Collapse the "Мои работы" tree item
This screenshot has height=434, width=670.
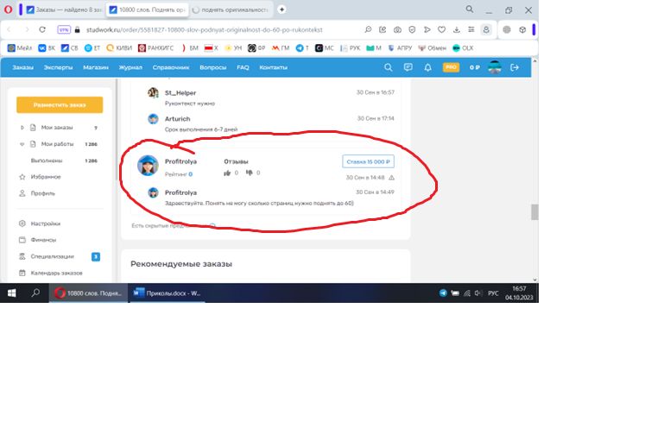coord(22,144)
